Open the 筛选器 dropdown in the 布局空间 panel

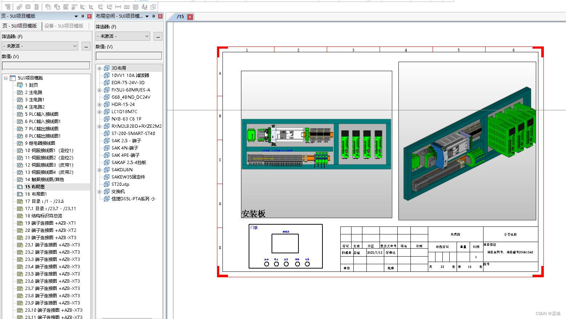123,36
